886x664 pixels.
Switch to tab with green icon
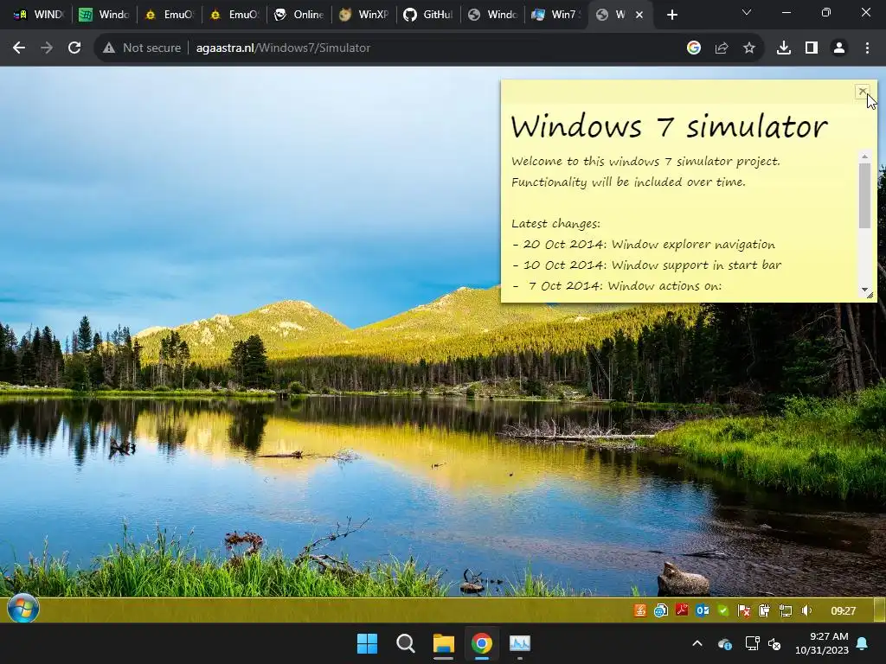[105, 15]
